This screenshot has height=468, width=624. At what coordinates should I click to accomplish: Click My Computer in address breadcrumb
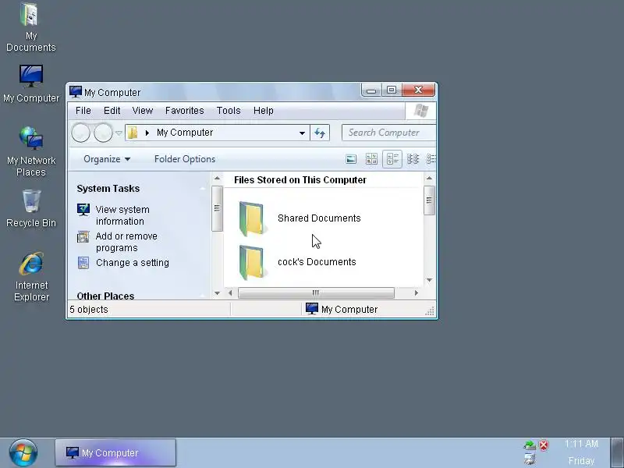click(185, 133)
